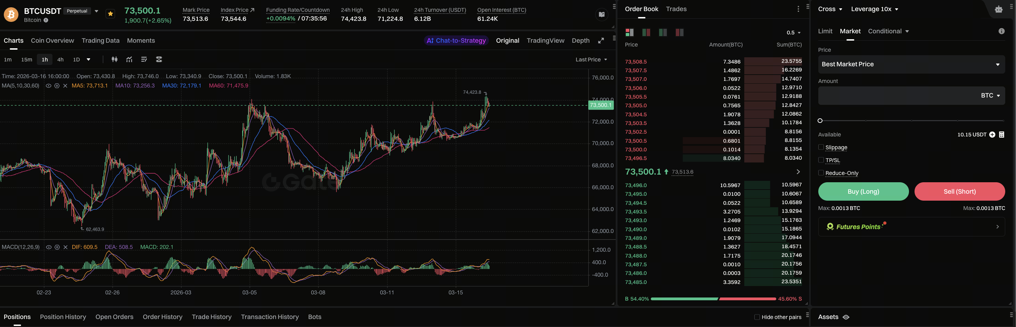Switch to the Trades tab
The width and height of the screenshot is (1016, 327).
click(676, 9)
